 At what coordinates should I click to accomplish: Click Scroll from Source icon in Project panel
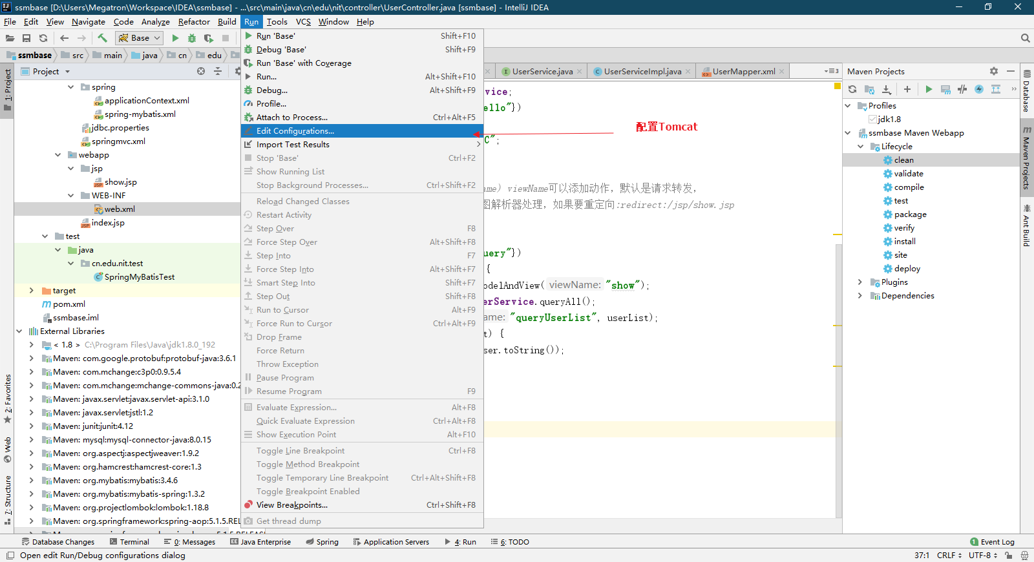pyautogui.click(x=201, y=71)
